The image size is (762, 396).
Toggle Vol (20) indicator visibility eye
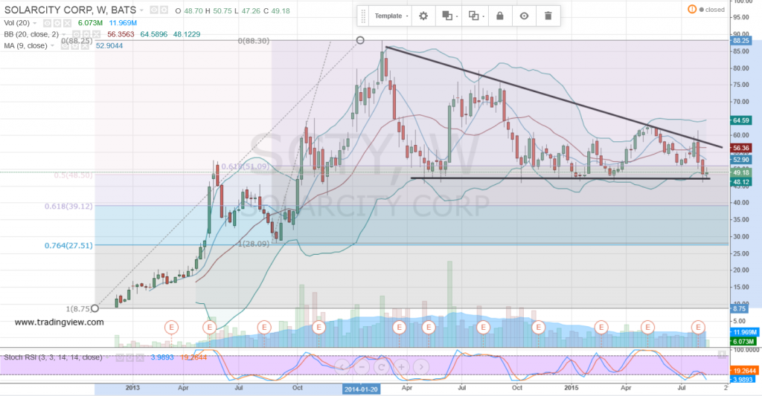pyautogui.click(x=47, y=23)
